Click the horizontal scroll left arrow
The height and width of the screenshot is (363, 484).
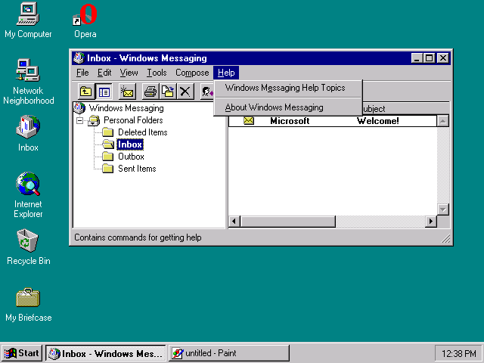click(234, 222)
